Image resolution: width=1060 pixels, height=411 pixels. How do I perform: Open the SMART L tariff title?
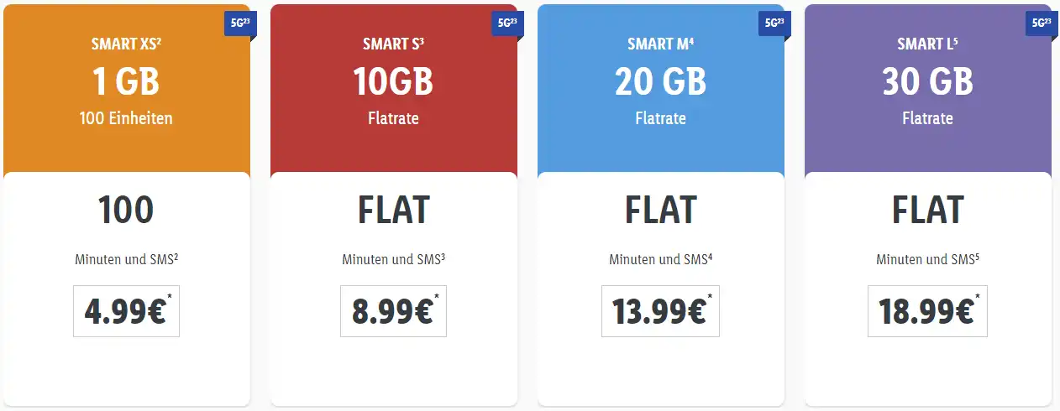click(x=927, y=44)
